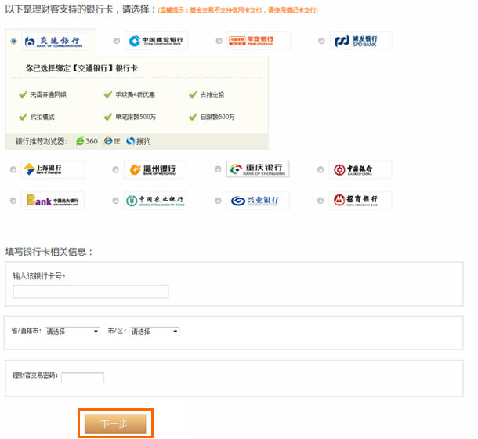This screenshot has height=439, width=478.
Task: Click the 招商银行 logo
Action: click(360, 201)
